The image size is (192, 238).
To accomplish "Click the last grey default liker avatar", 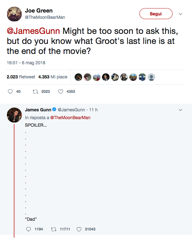I will 151,77.
